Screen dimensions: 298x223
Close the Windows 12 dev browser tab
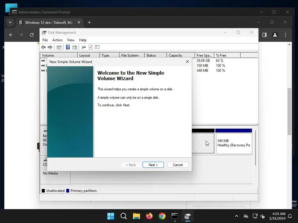point(79,22)
